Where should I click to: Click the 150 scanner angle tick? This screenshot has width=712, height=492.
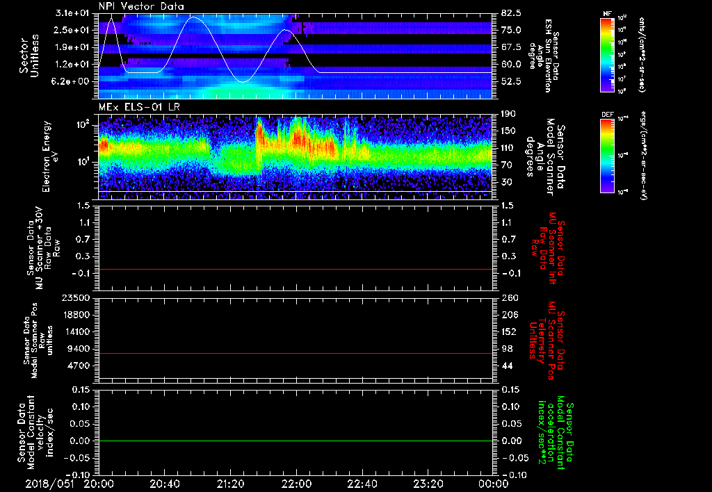[509, 131]
